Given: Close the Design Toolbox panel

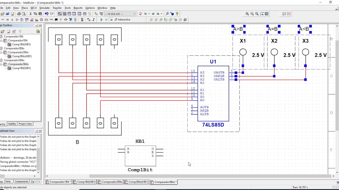Looking at the screenshot, I should [40, 25].
